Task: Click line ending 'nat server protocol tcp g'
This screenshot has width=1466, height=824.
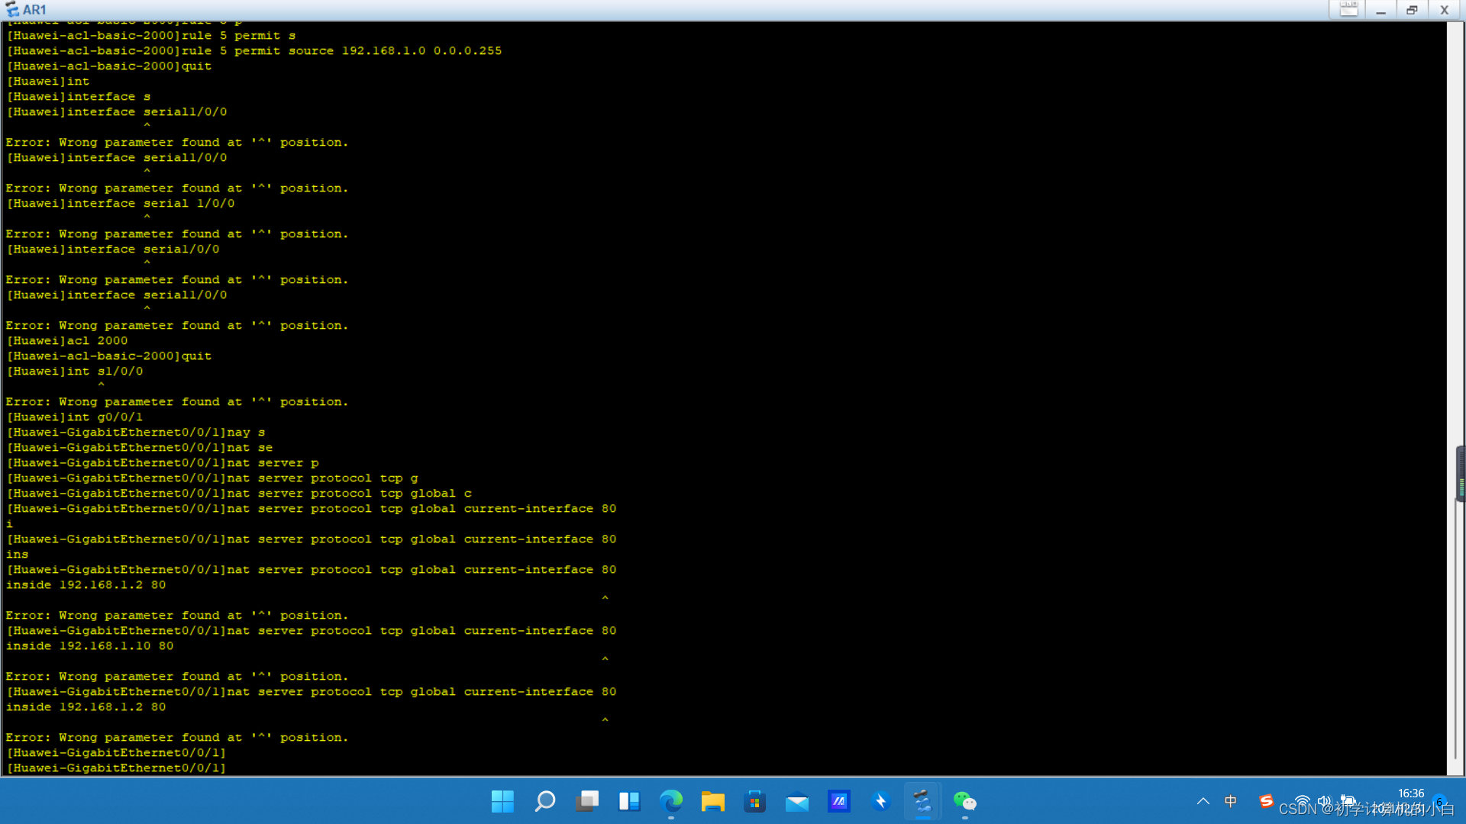Action: click(x=212, y=478)
